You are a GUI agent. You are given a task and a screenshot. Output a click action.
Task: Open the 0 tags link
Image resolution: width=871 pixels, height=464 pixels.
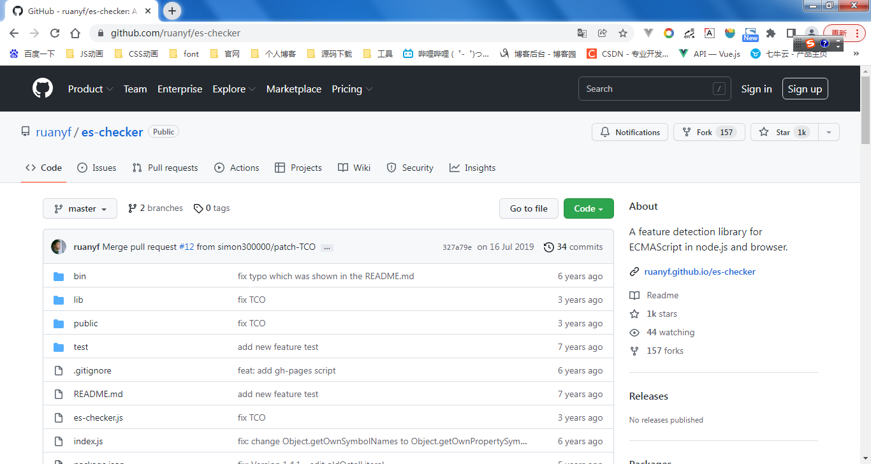(212, 208)
